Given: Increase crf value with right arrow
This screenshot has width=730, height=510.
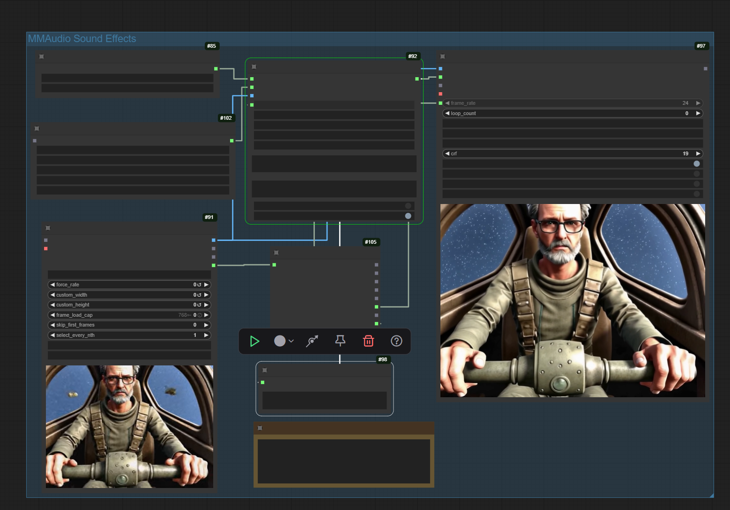Looking at the screenshot, I should (698, 153).
